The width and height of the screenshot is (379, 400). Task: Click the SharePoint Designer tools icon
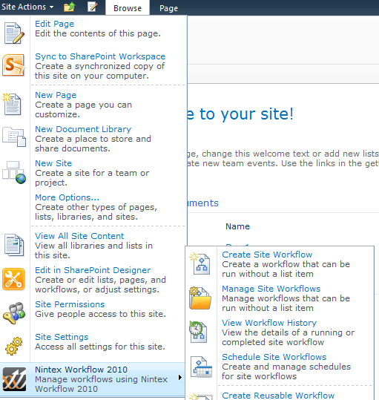13,279
